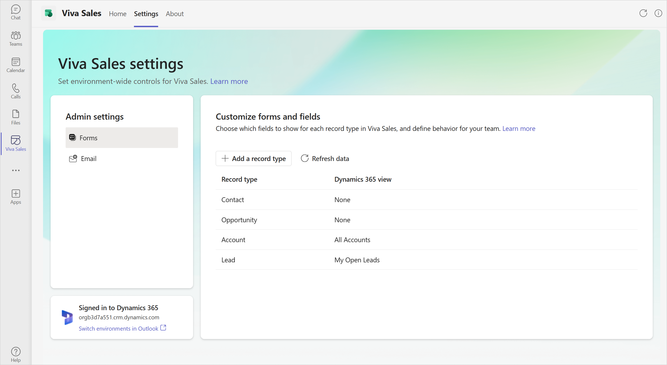Click the Calendar icon in left sidebar
This screenshot has width=667, height=365.
pyautogui.click(x=16, y=62)
